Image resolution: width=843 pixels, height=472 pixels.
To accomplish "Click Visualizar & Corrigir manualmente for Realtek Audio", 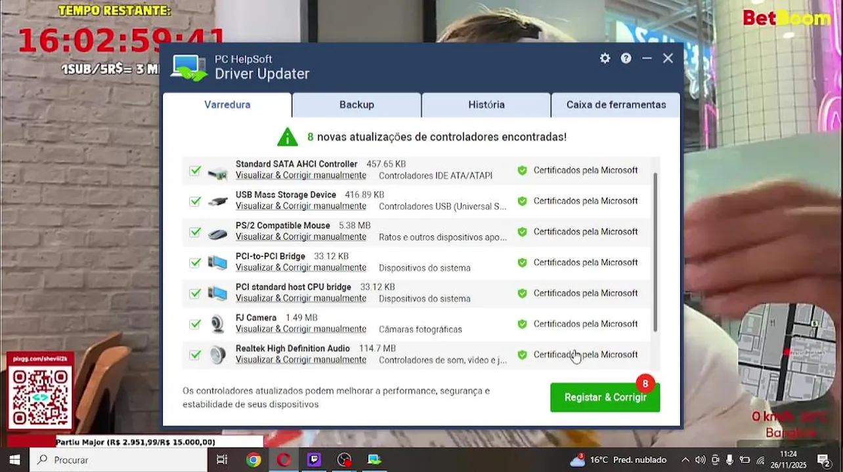I will [x=301, y=360].
